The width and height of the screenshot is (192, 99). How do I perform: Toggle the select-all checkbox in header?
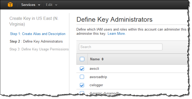tap(82, 59)
